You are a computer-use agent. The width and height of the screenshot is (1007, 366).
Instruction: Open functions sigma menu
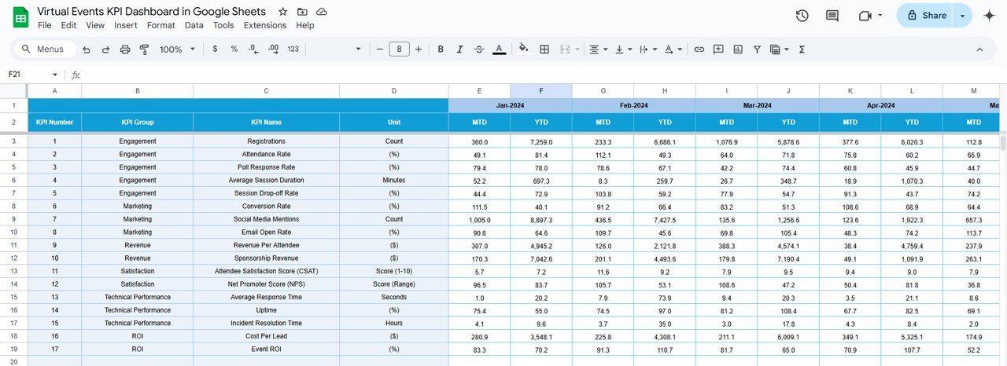click(x=802, y=49)
